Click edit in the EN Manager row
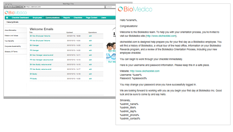The height and width of the screenshot is (132, 233). click(90, 45)
